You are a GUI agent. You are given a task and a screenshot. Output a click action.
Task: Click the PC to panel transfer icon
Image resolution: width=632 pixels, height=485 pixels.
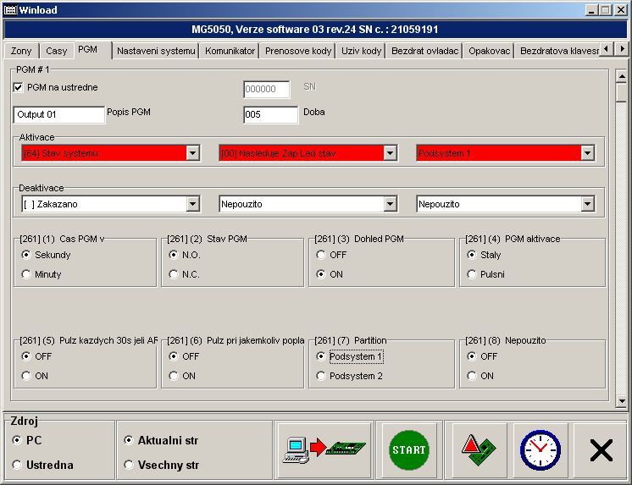coord(323,450)
